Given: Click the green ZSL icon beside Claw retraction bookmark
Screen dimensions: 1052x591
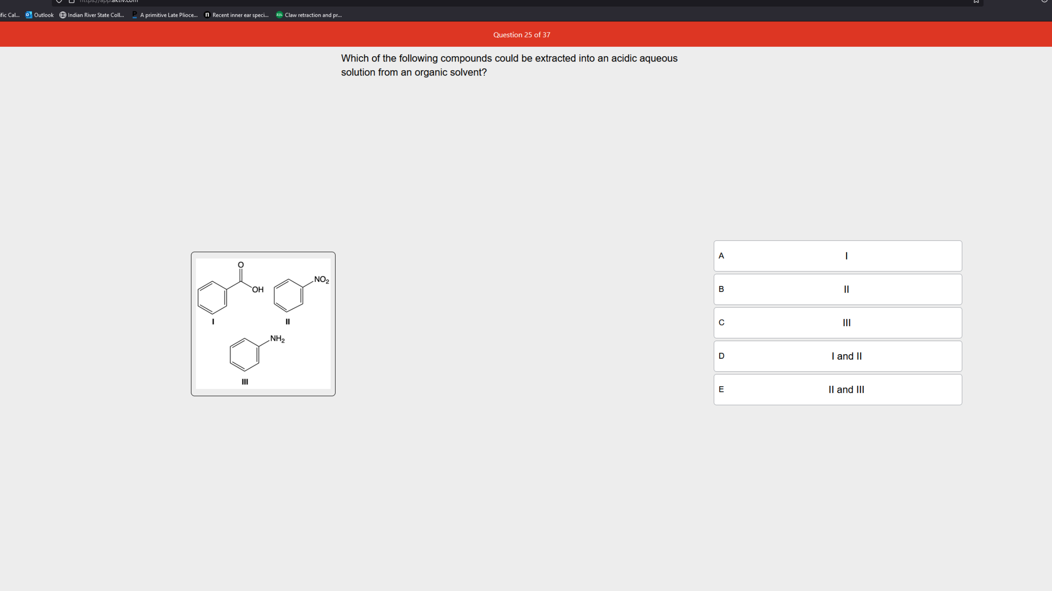Looking at the screenshot, I should pyautogui.click(x=279, y=15).
